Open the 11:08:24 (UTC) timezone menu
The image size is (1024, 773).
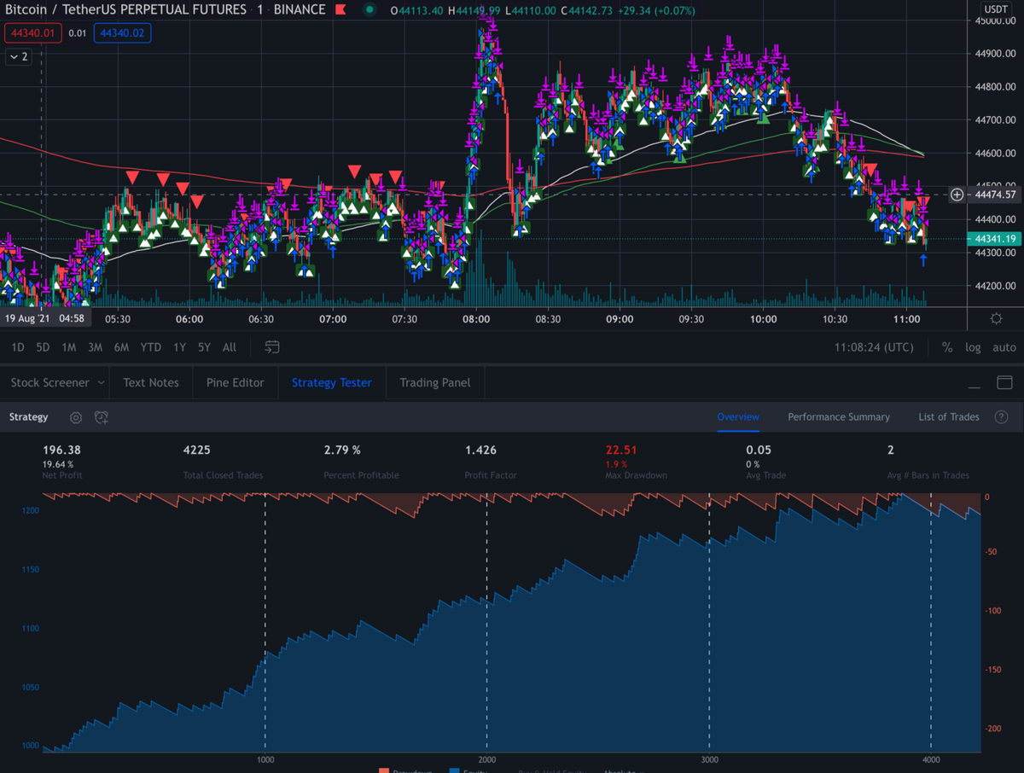[874, 347]
